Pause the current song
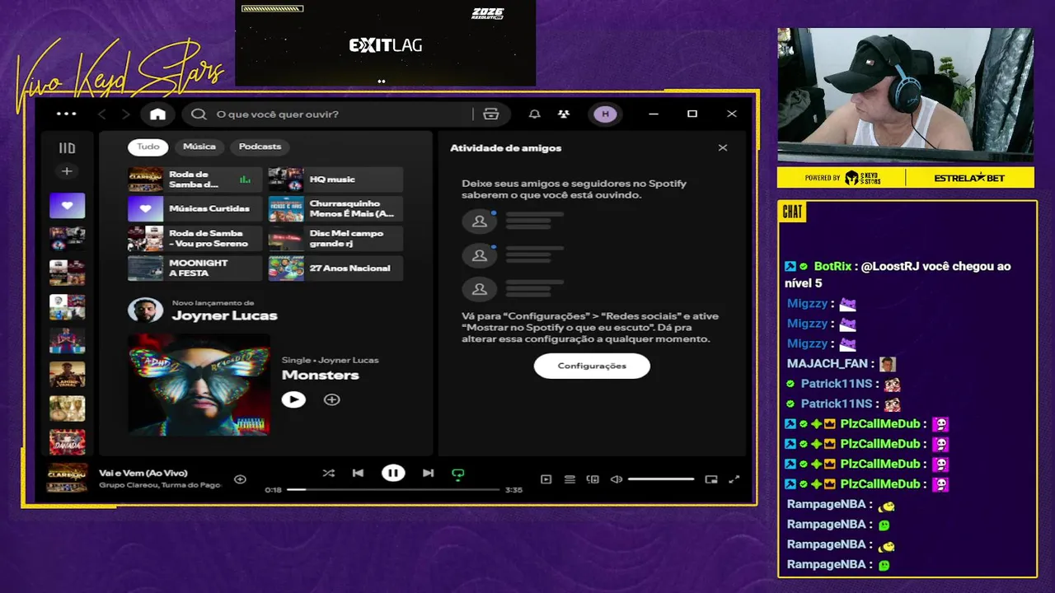 [x=393, y=473]
